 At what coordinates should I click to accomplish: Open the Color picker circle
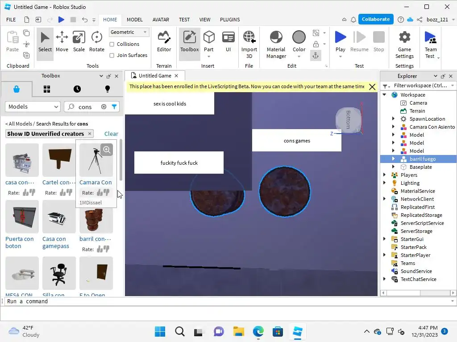299,37
